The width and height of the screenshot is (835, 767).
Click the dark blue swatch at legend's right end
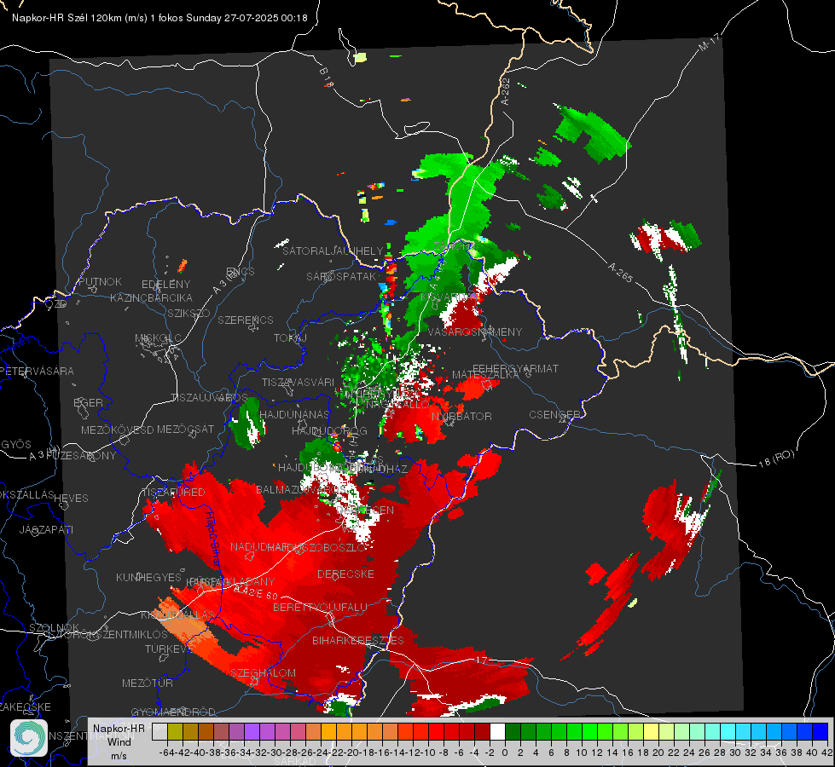click(821, 731)
